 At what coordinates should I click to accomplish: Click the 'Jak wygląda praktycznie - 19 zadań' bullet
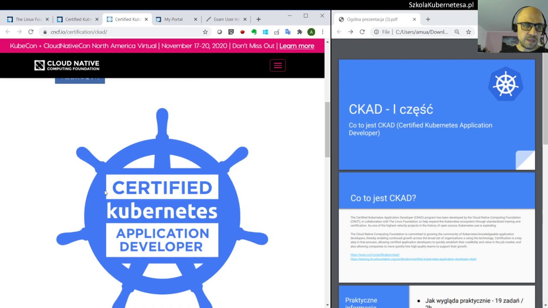click(474, 303)
